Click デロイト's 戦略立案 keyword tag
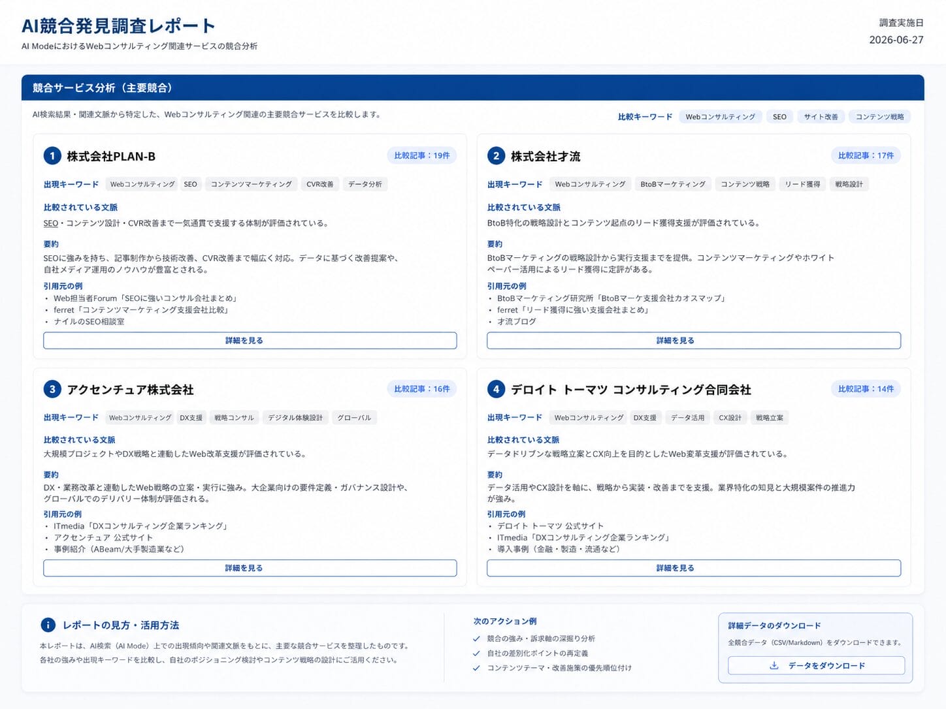The image size is (946, 709). [769, 418]
